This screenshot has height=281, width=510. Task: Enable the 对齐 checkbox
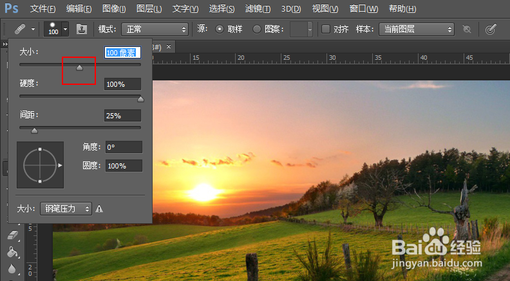point(326,29)
